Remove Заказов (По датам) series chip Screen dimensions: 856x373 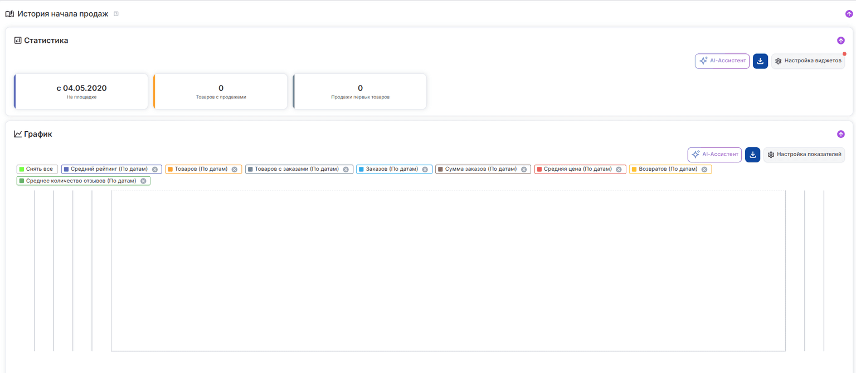click(425, 170)
